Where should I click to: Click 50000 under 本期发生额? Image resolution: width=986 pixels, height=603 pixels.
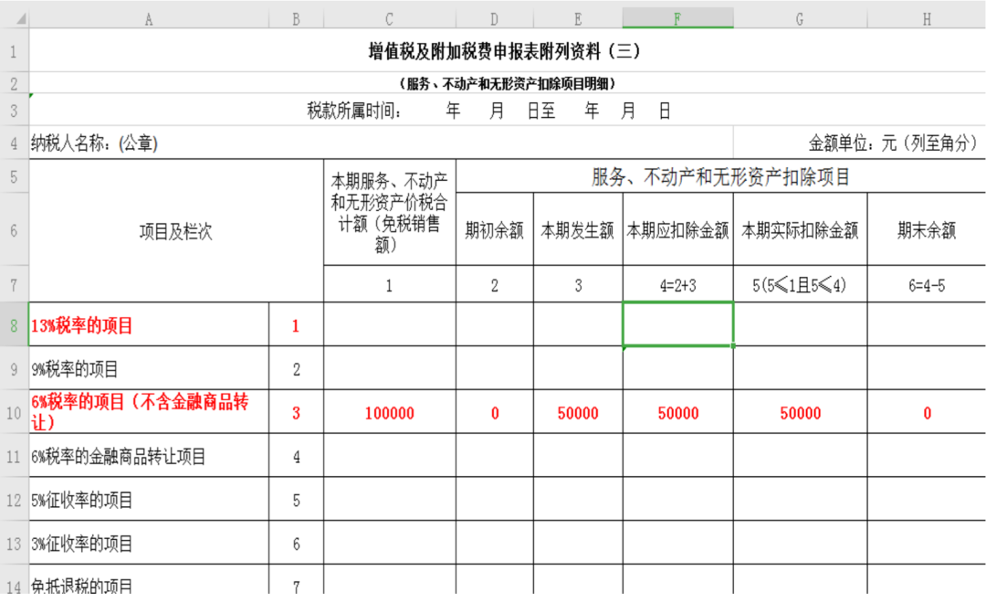(578, 413)
